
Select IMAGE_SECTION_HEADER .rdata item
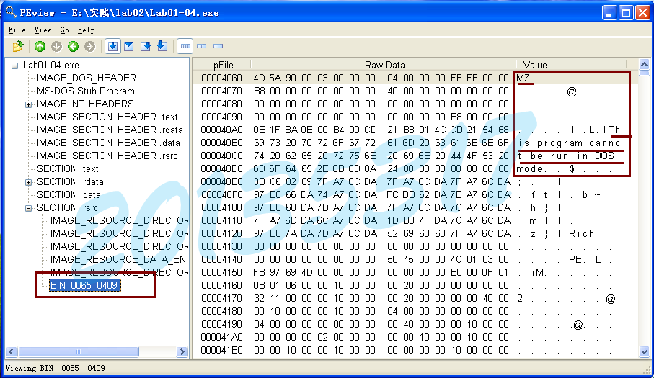pyautogui.click(x=110, y=130)
